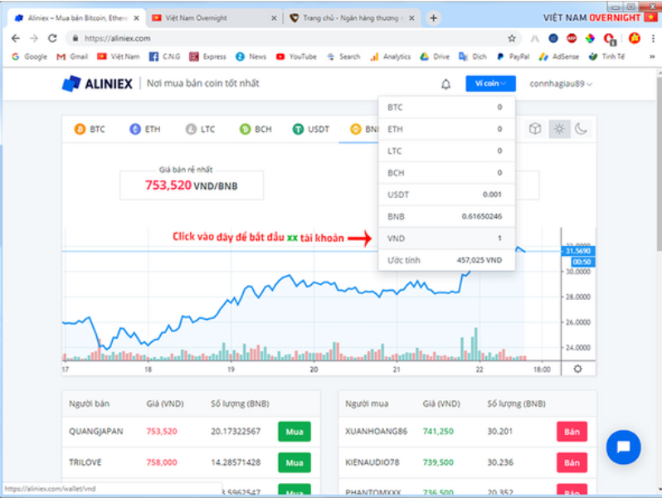Open ETH wallet entry in dropdown
This screenshot has width=662, height=498.
point(446,129)
